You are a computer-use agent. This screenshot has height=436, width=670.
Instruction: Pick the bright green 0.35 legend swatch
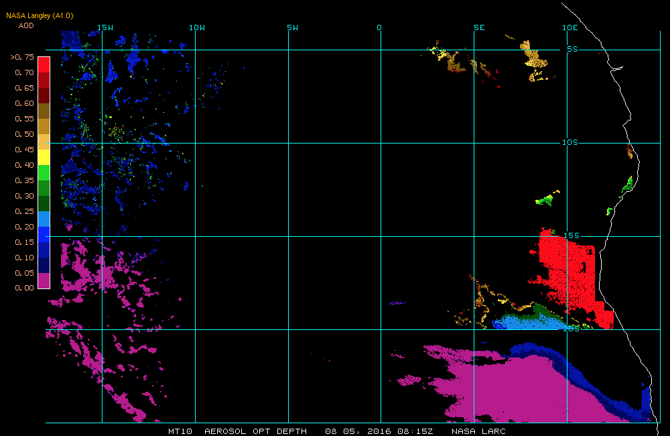pyautogui.click(x=44, y=172)
